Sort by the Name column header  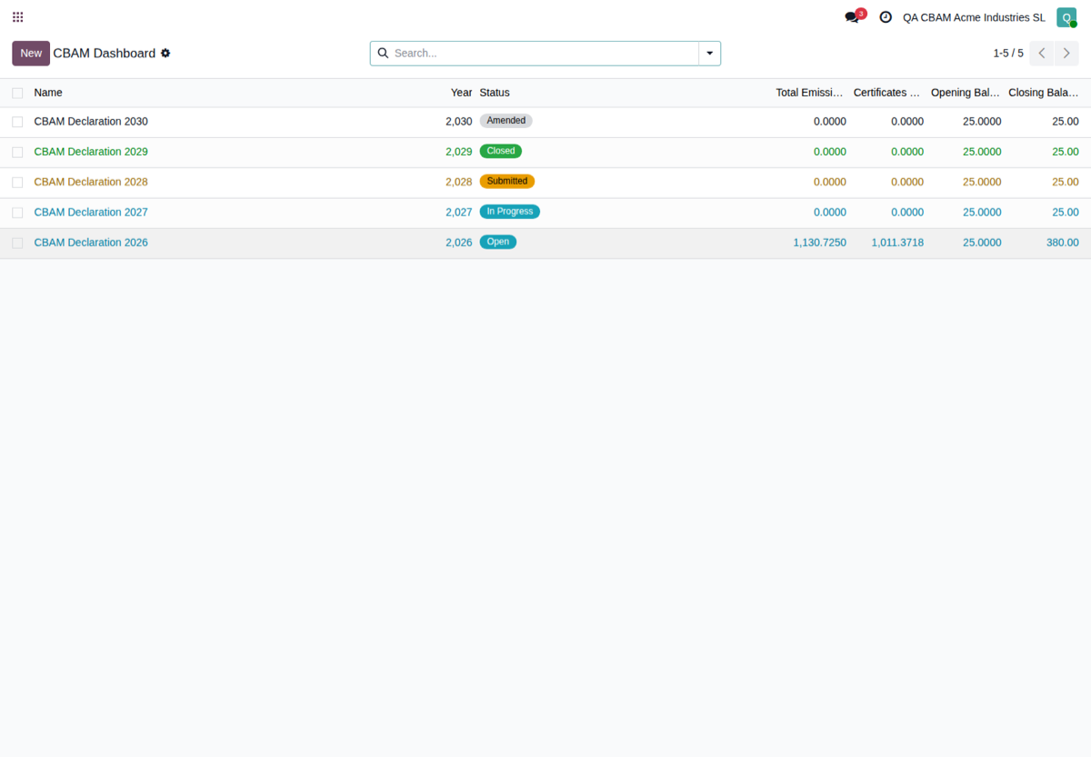click(x=48, y=93)
